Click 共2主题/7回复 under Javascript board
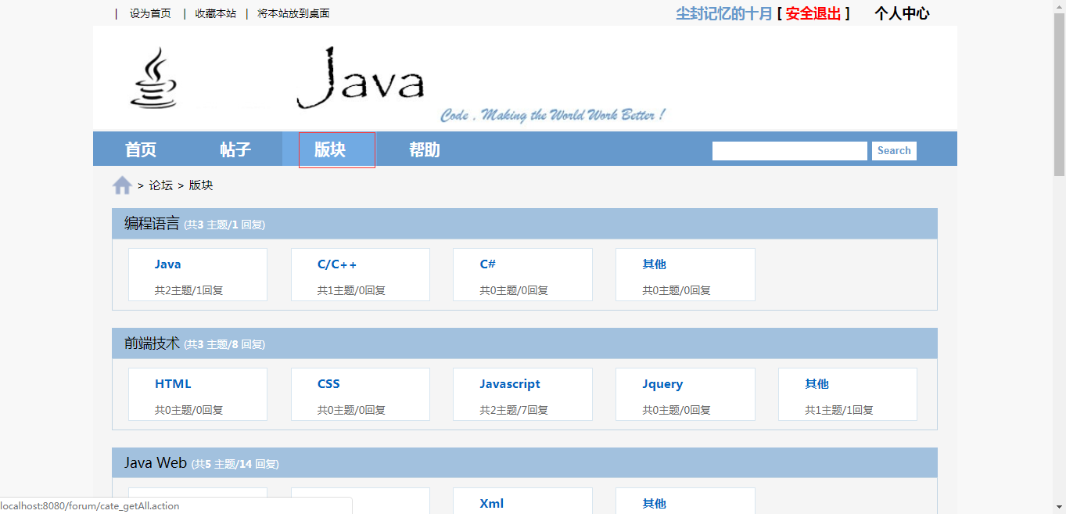 [x=514, y=410]
